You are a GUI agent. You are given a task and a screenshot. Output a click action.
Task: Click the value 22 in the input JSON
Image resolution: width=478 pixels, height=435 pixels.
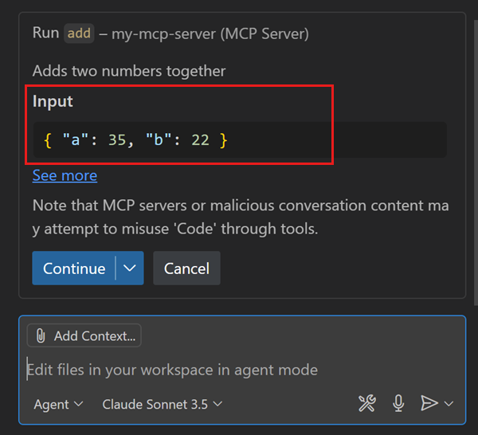[x=200, y=140]
